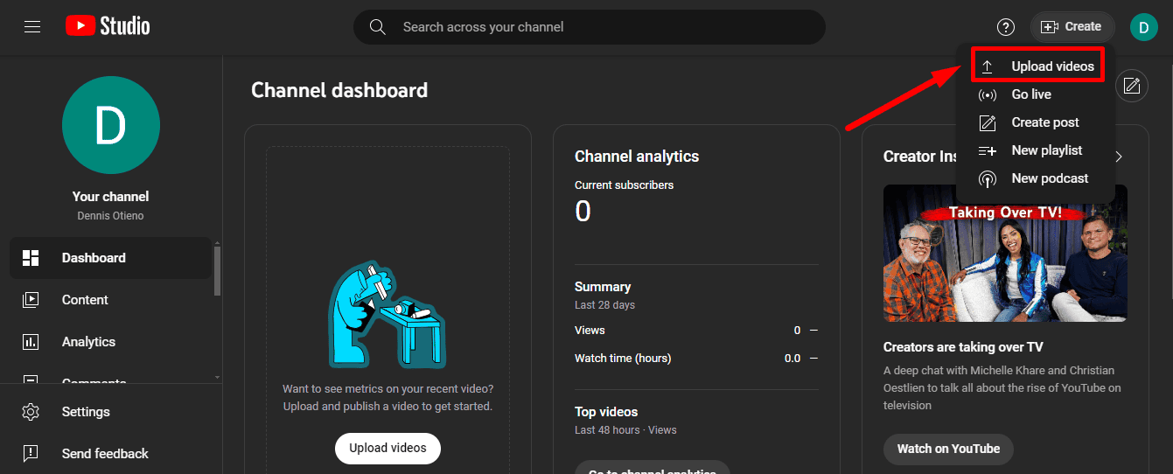This screenshot has height=474, width=1173.
Task: Select Create post menu entry
Action: coord(1044,122)
